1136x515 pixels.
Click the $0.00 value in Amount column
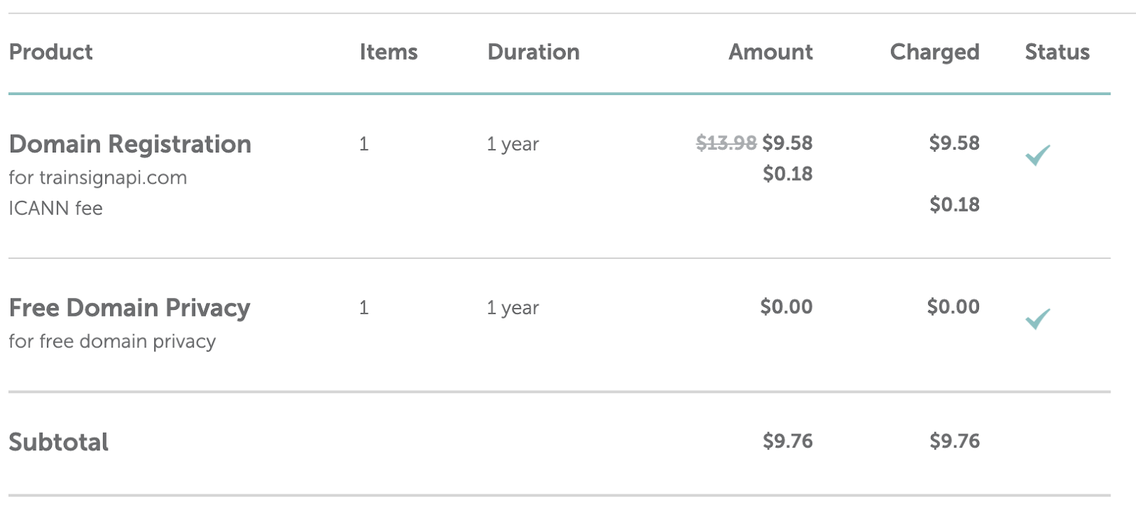[786, 306]
